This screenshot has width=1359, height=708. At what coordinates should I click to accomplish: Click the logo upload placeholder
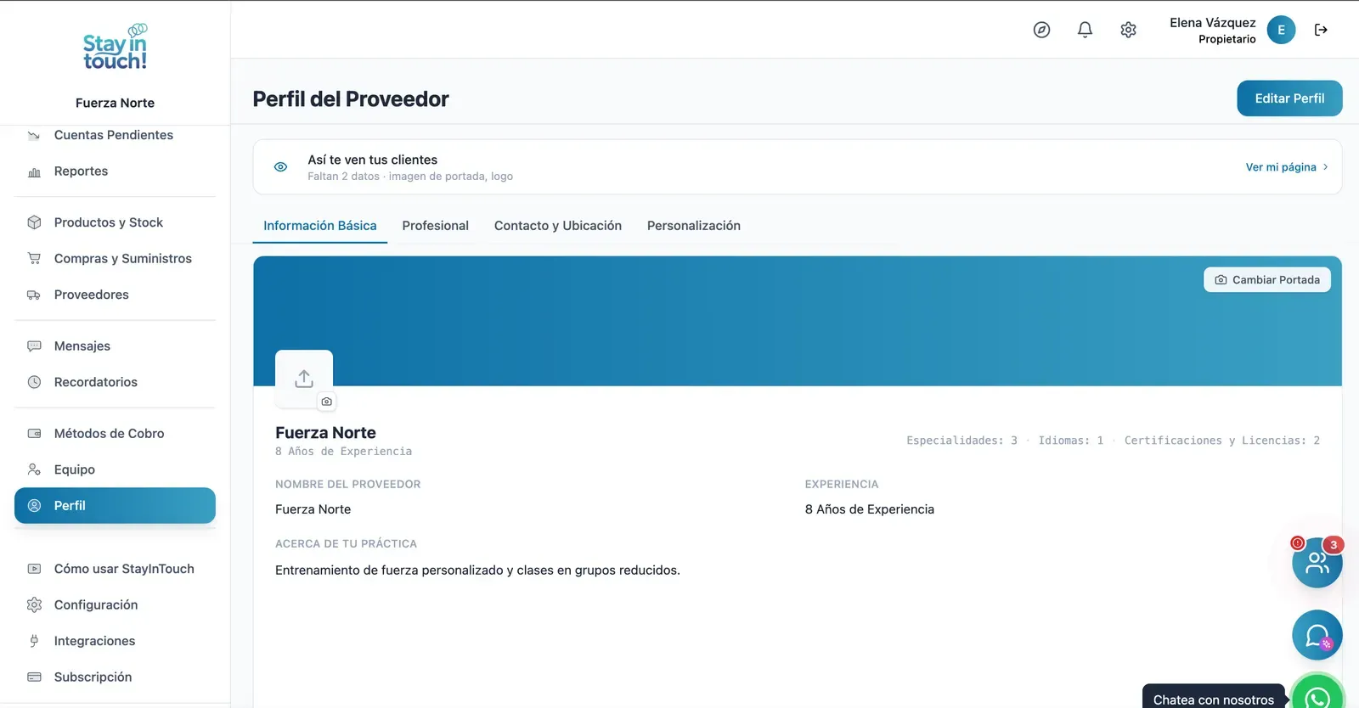304,379
